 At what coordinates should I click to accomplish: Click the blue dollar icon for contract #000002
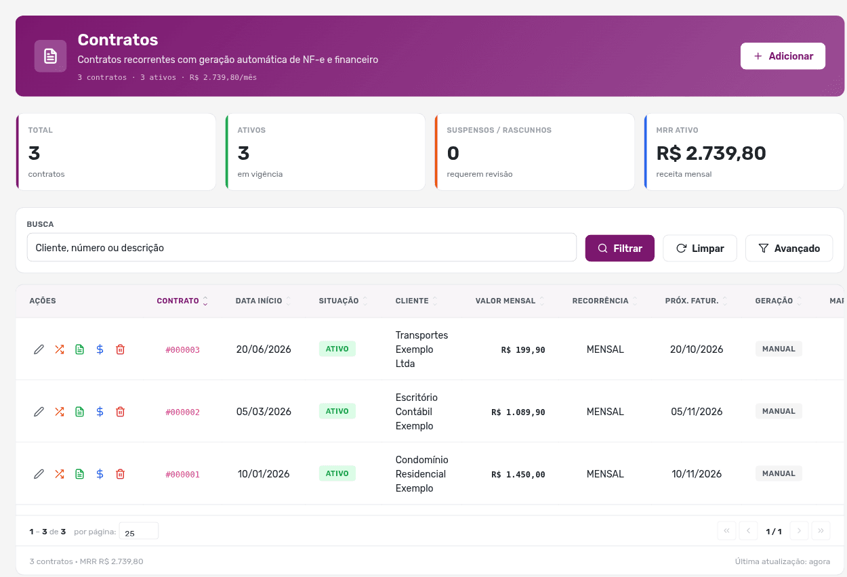pyautogui.click(x=100, y=412)
